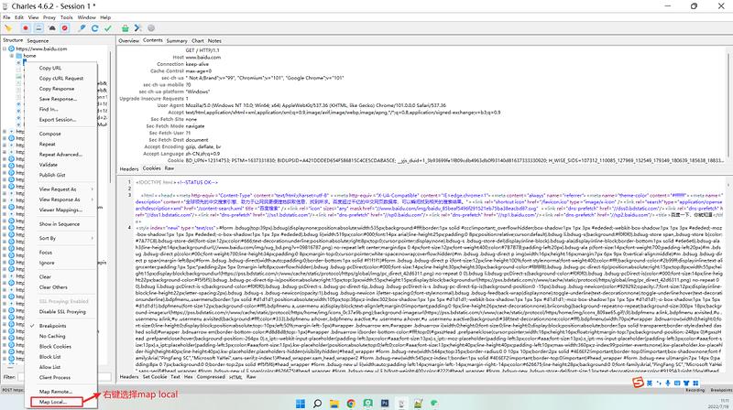This screenshot has width=733, height=410.
Task: Open the response Compressed tab
Action: (211, 376)
